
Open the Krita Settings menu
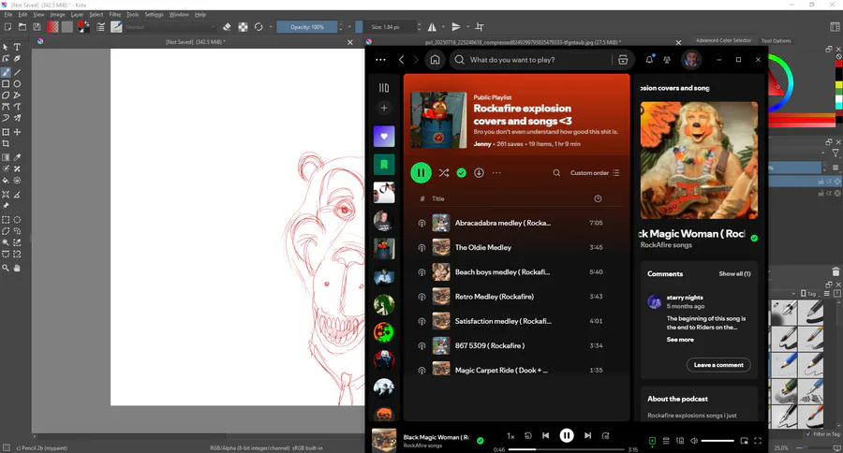coord(154,15)
